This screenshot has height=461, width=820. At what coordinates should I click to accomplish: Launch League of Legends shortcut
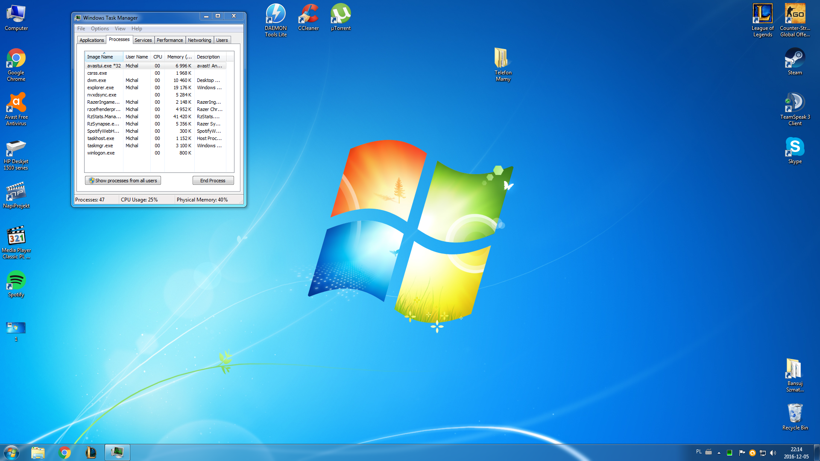click(763, 20)
